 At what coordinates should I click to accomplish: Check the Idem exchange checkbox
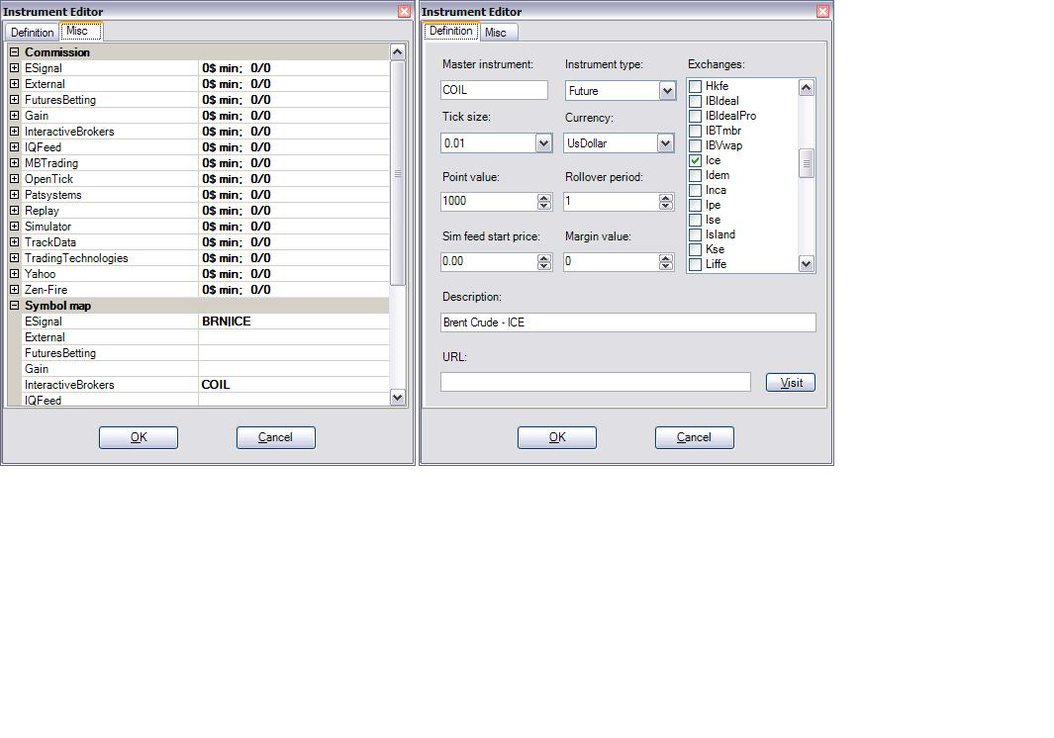tap(696, 175)
